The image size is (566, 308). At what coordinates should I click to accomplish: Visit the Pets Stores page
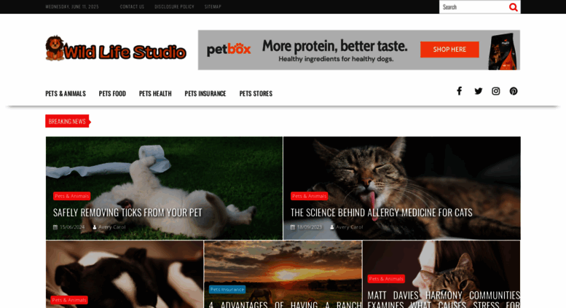(x=256, y=93)
